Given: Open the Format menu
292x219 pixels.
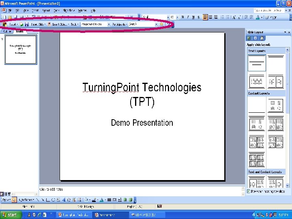Looking at the screenshot, I should point(46,11).
